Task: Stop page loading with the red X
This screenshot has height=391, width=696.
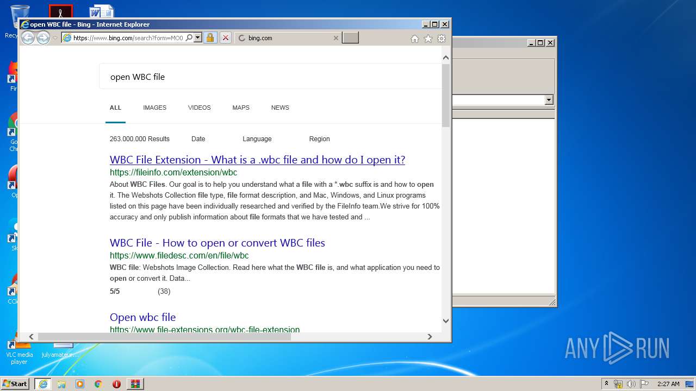Action: click(226, 38)
